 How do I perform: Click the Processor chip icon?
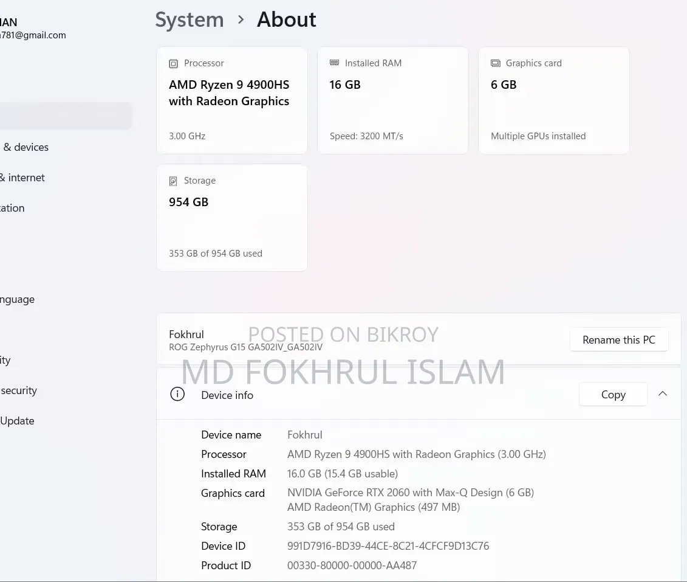point(174,64)
